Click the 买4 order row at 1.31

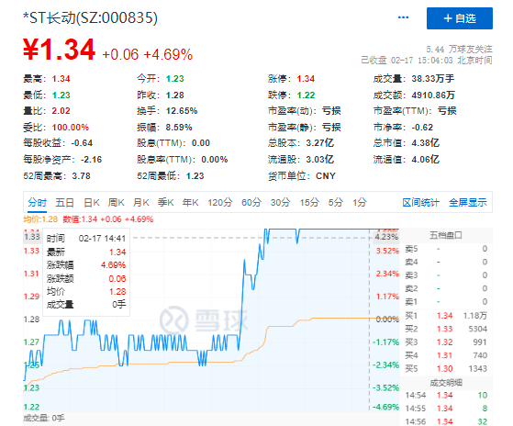446,355
